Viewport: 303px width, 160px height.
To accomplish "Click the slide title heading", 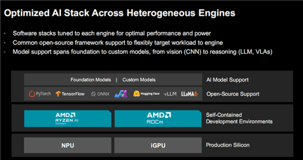I will click(120, 13).
